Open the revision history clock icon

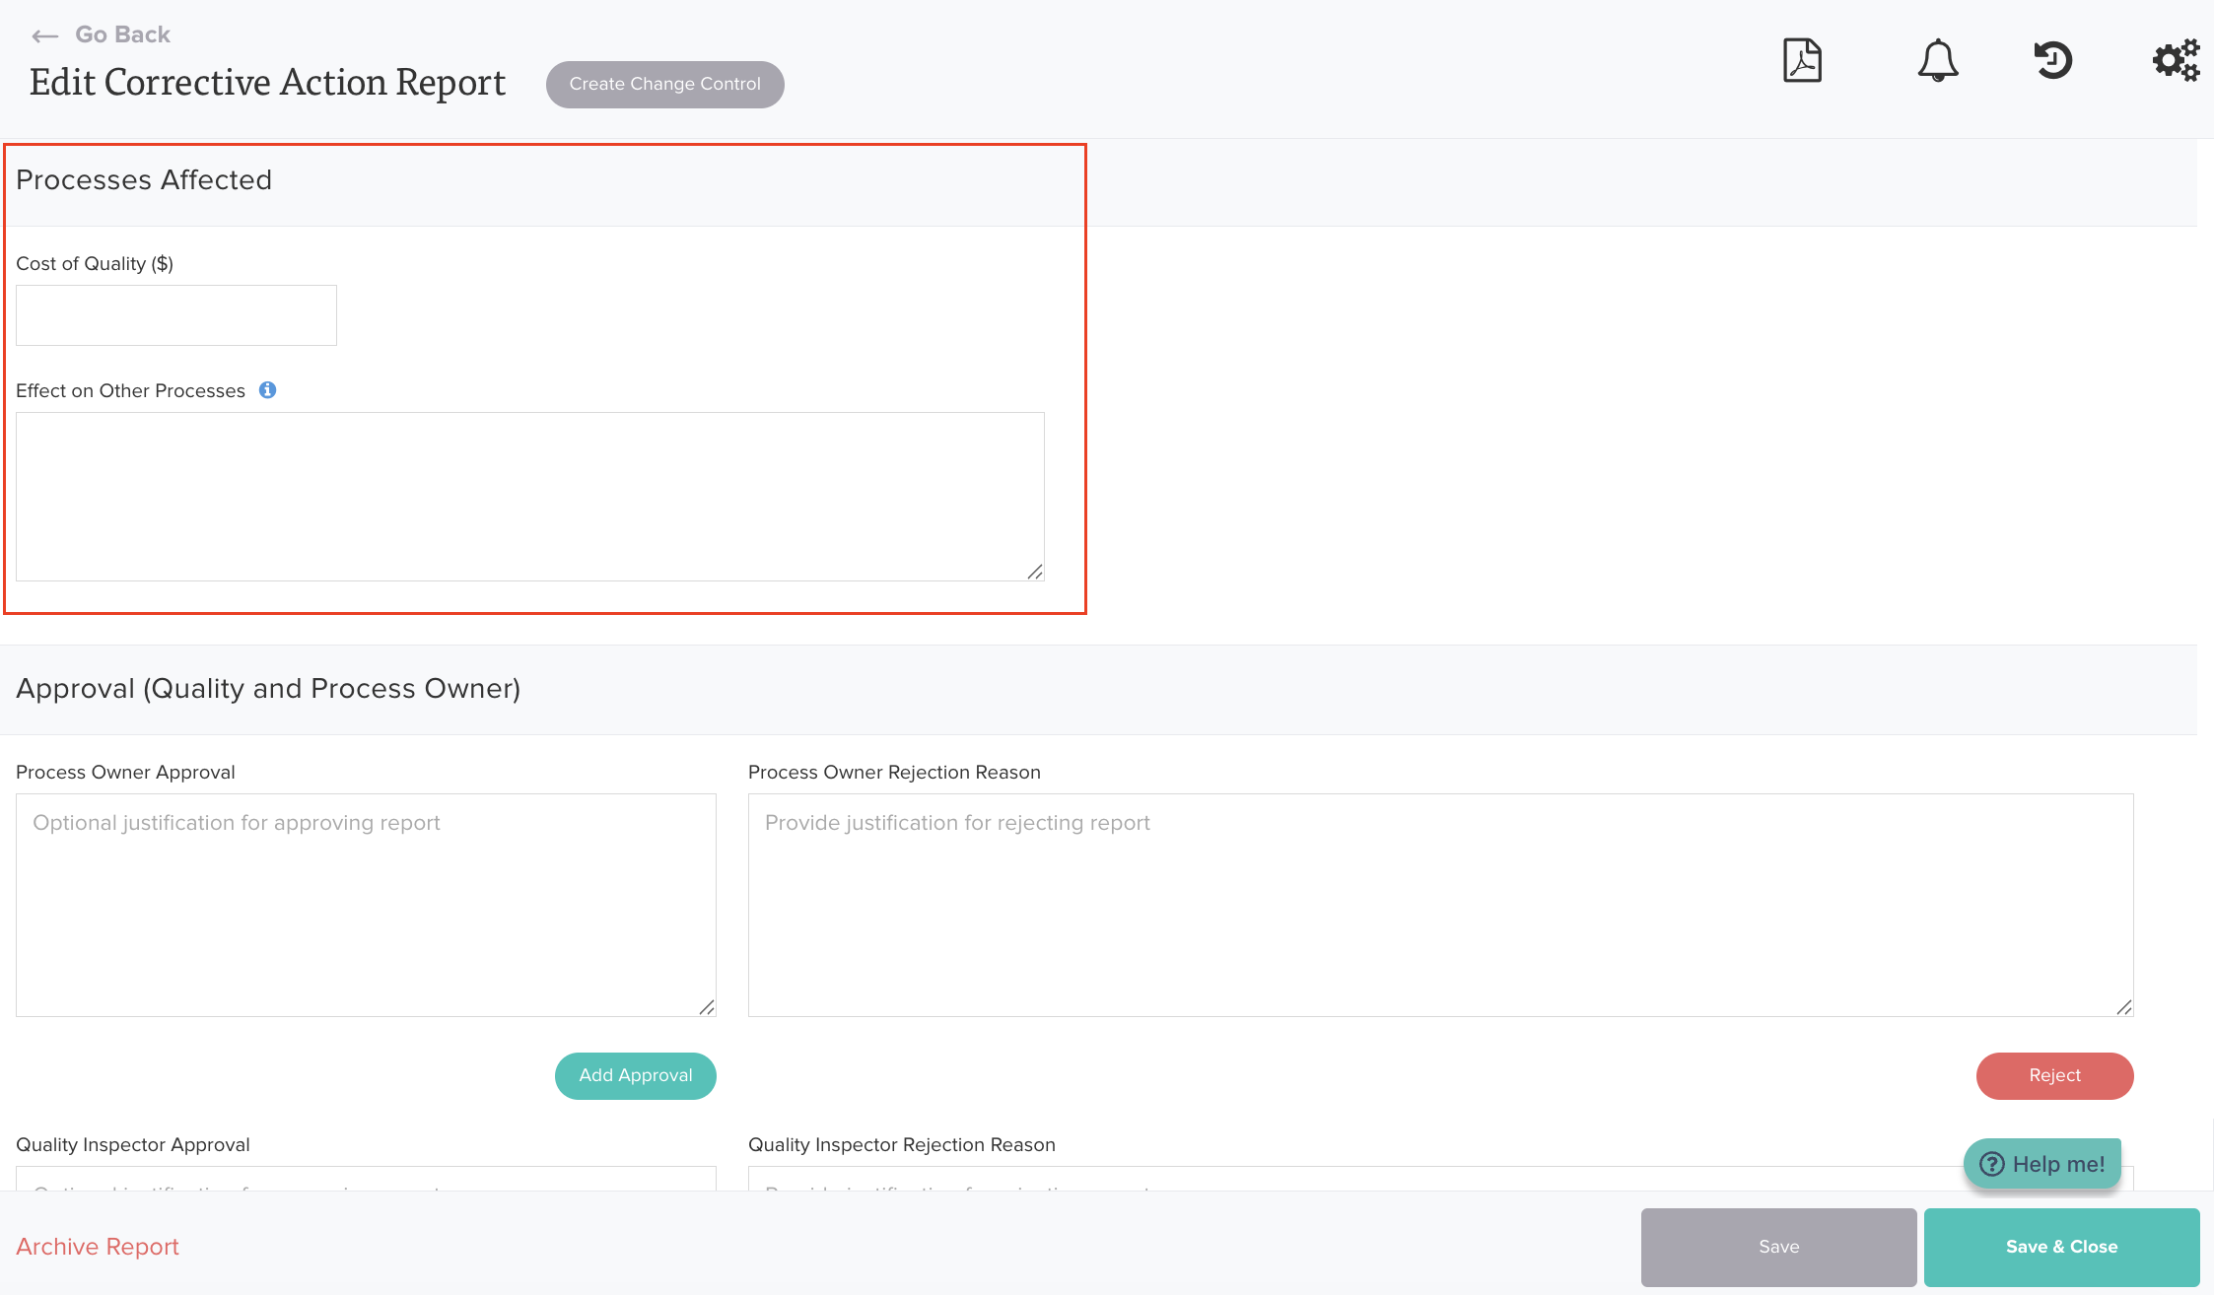(x=2053, y=61)
